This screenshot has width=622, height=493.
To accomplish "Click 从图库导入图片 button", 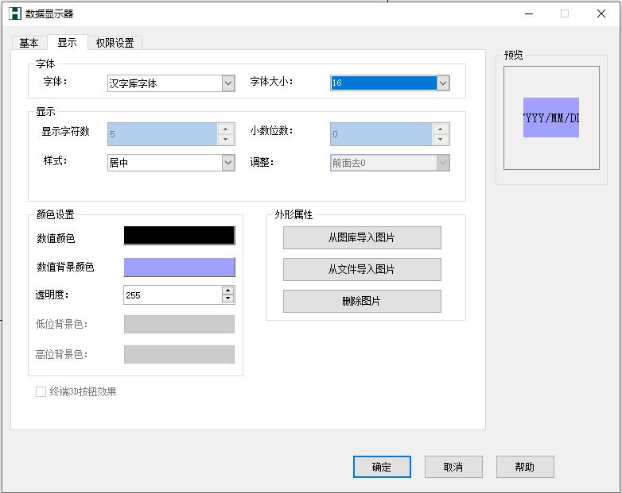I will coord(362,237).
